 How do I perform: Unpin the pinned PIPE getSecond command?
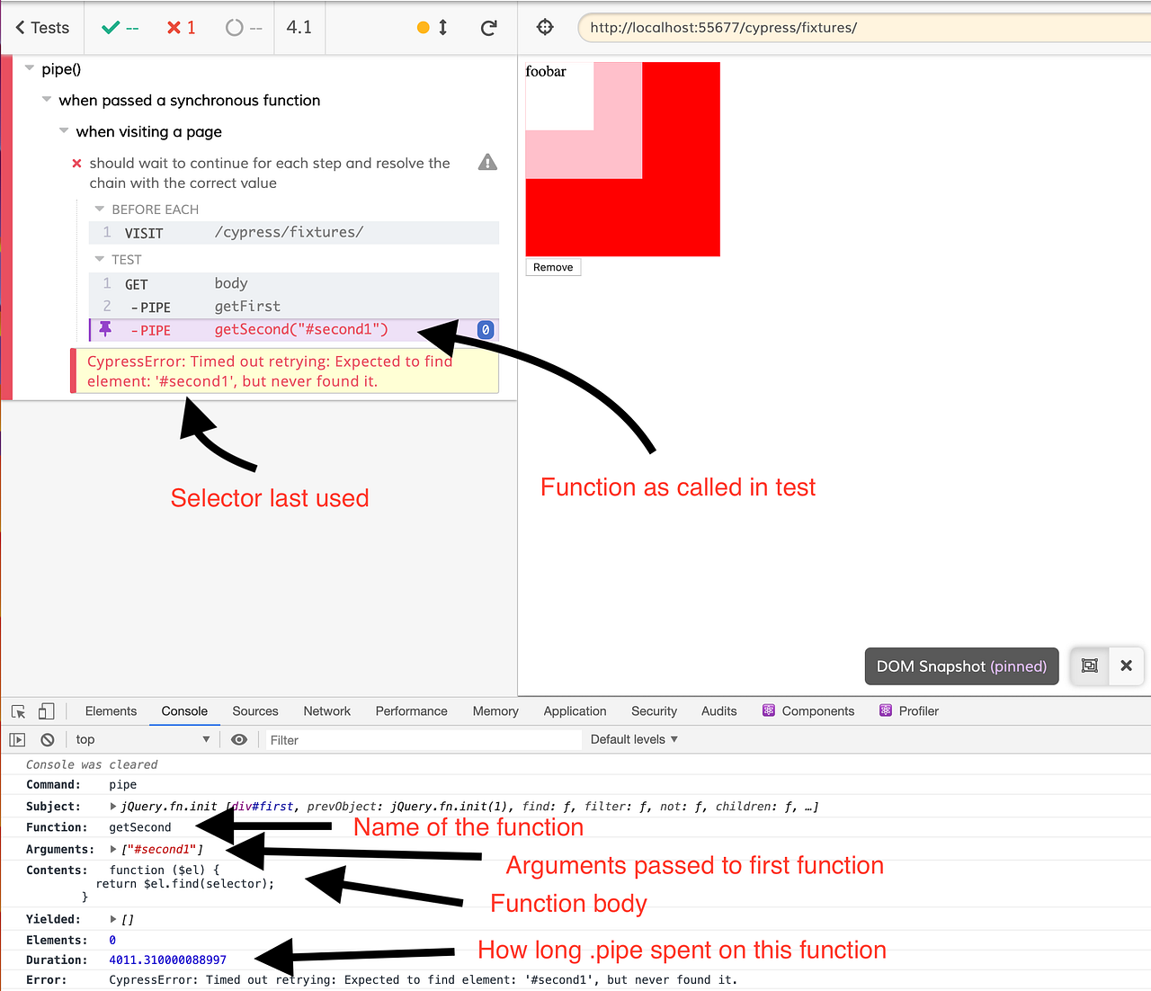tap(105, 330)
